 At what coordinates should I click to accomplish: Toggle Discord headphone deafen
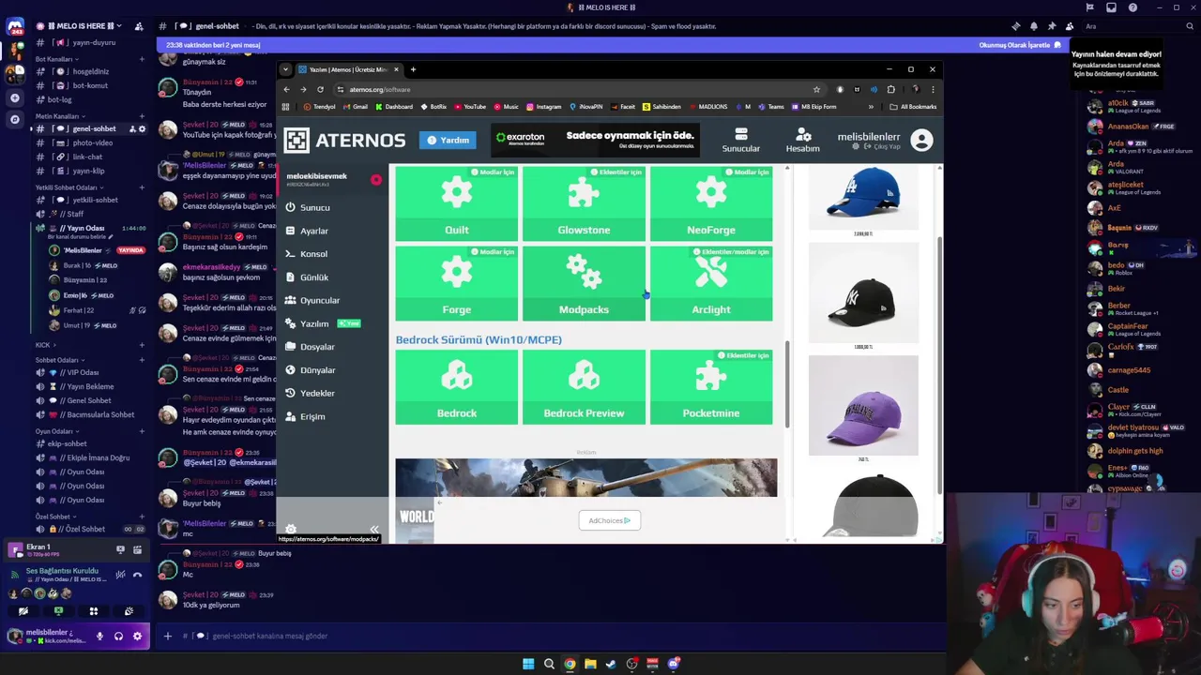coord(118,636)
